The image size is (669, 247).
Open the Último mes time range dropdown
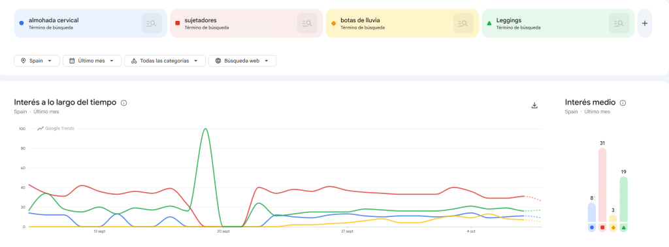(x=92, y=61)
